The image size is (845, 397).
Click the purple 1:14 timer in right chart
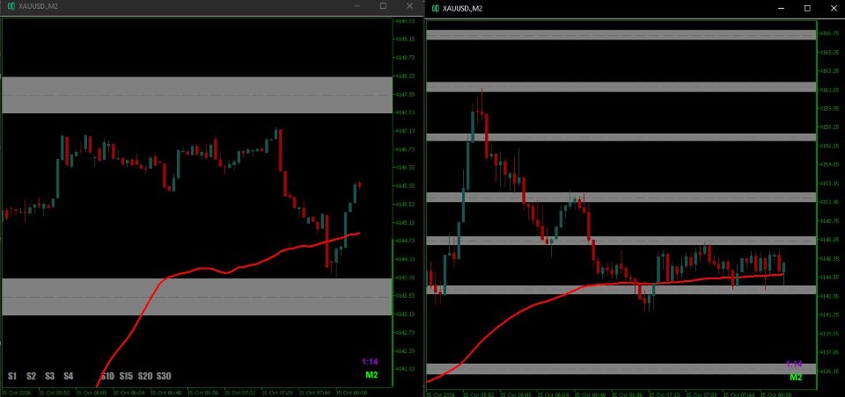pos(794,365)
